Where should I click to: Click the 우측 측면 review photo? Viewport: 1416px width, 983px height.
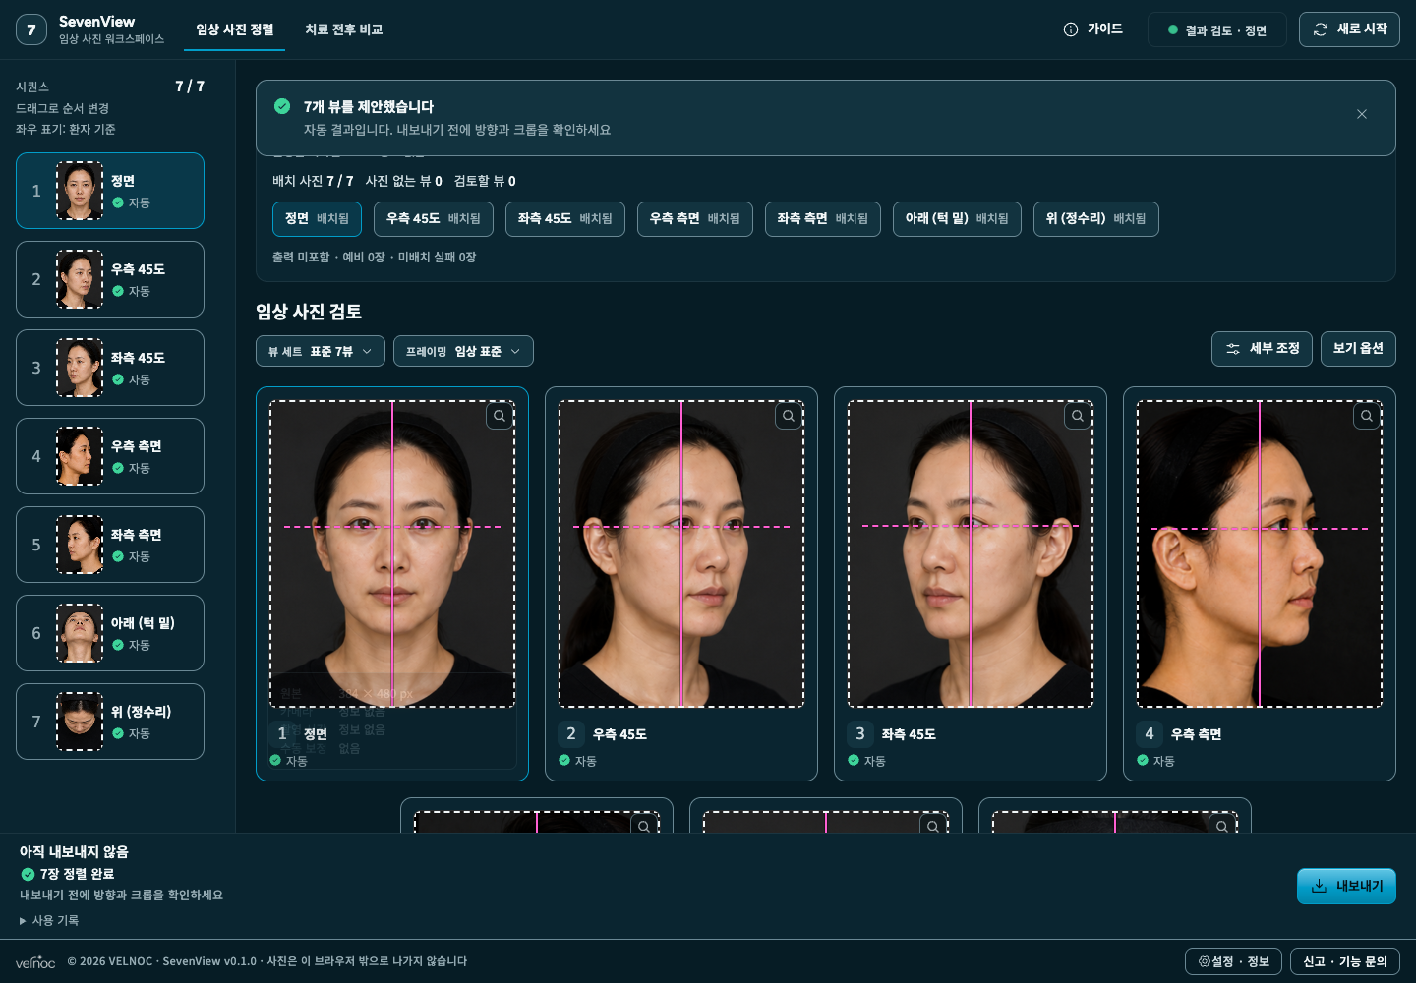click(x=1260, y=553)
